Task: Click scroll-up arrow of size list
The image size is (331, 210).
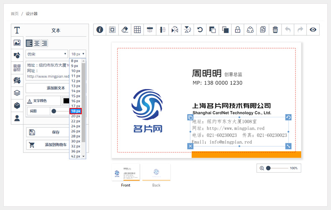Action: [x=83, y=61]
